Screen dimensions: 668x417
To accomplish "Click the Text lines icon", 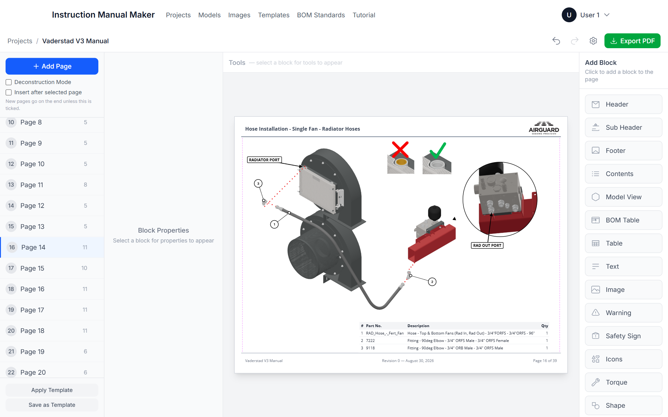I will click(596, 267).
